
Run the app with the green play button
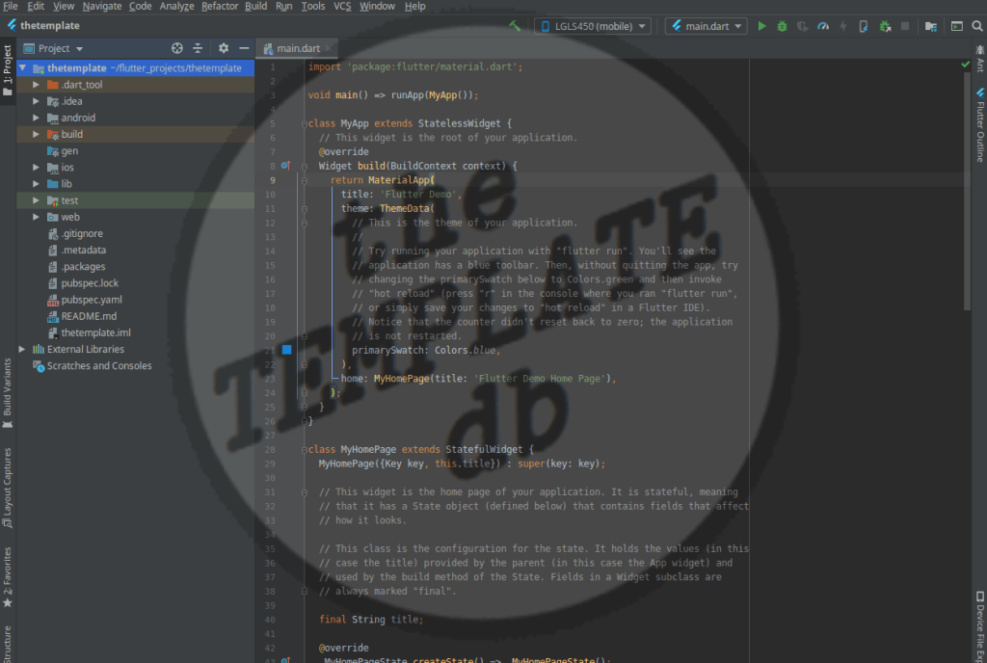[x=761, y=26]
